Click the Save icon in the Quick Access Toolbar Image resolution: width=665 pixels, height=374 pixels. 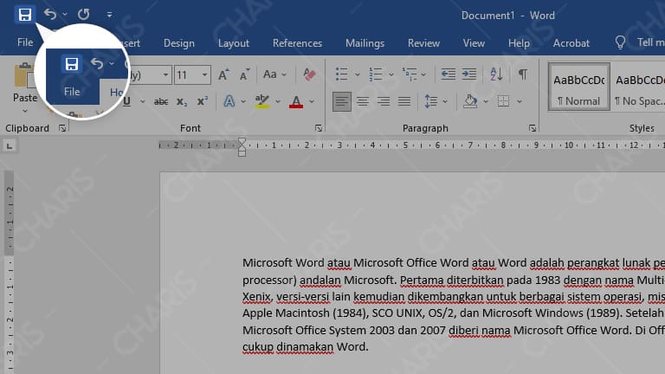(24, 15)
